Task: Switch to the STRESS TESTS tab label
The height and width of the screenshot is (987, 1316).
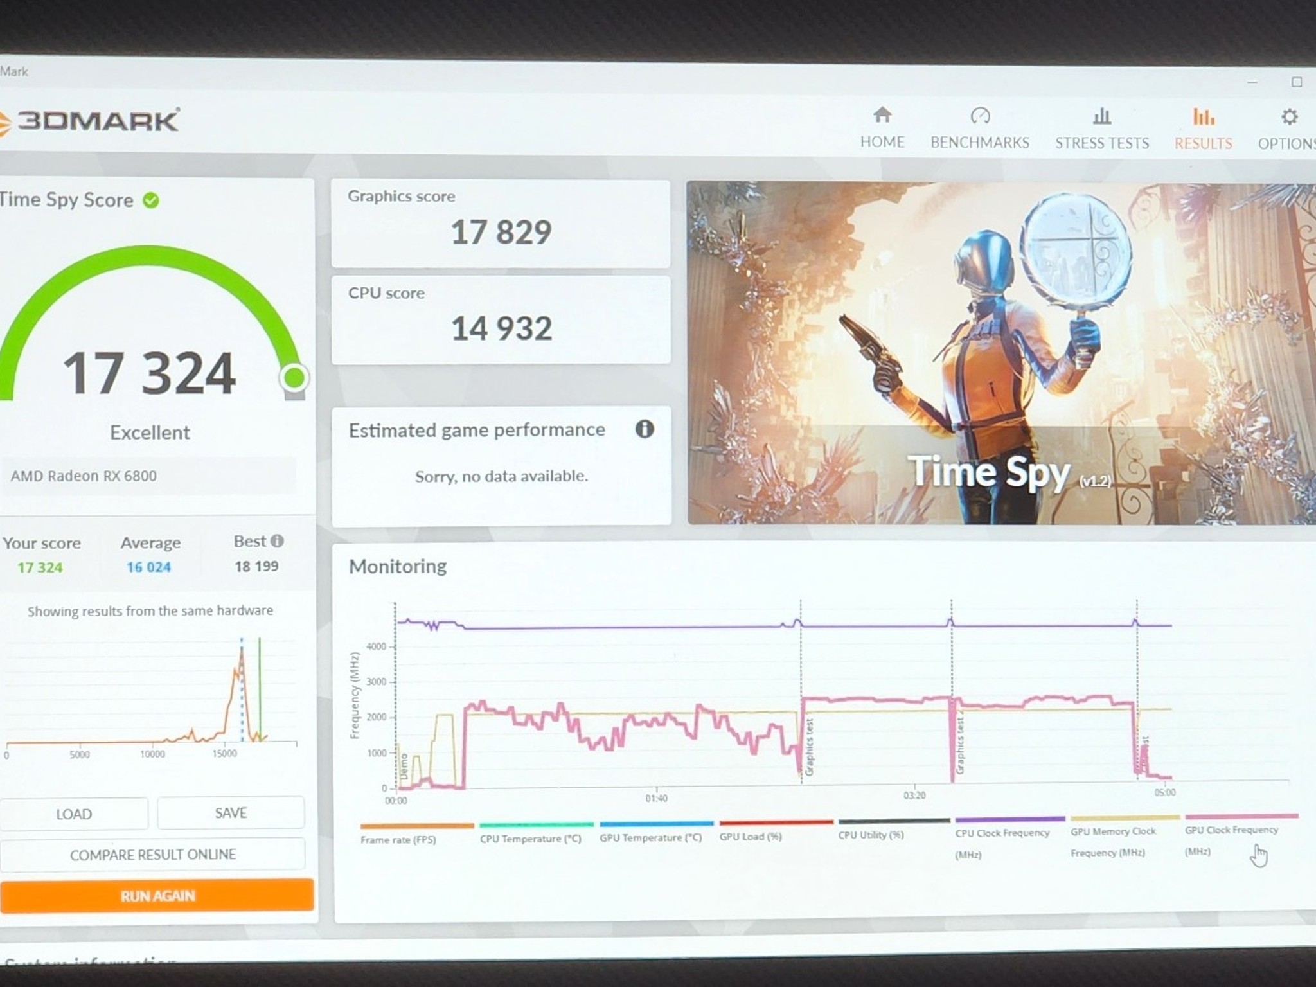Action: [x=1102, y=143]
